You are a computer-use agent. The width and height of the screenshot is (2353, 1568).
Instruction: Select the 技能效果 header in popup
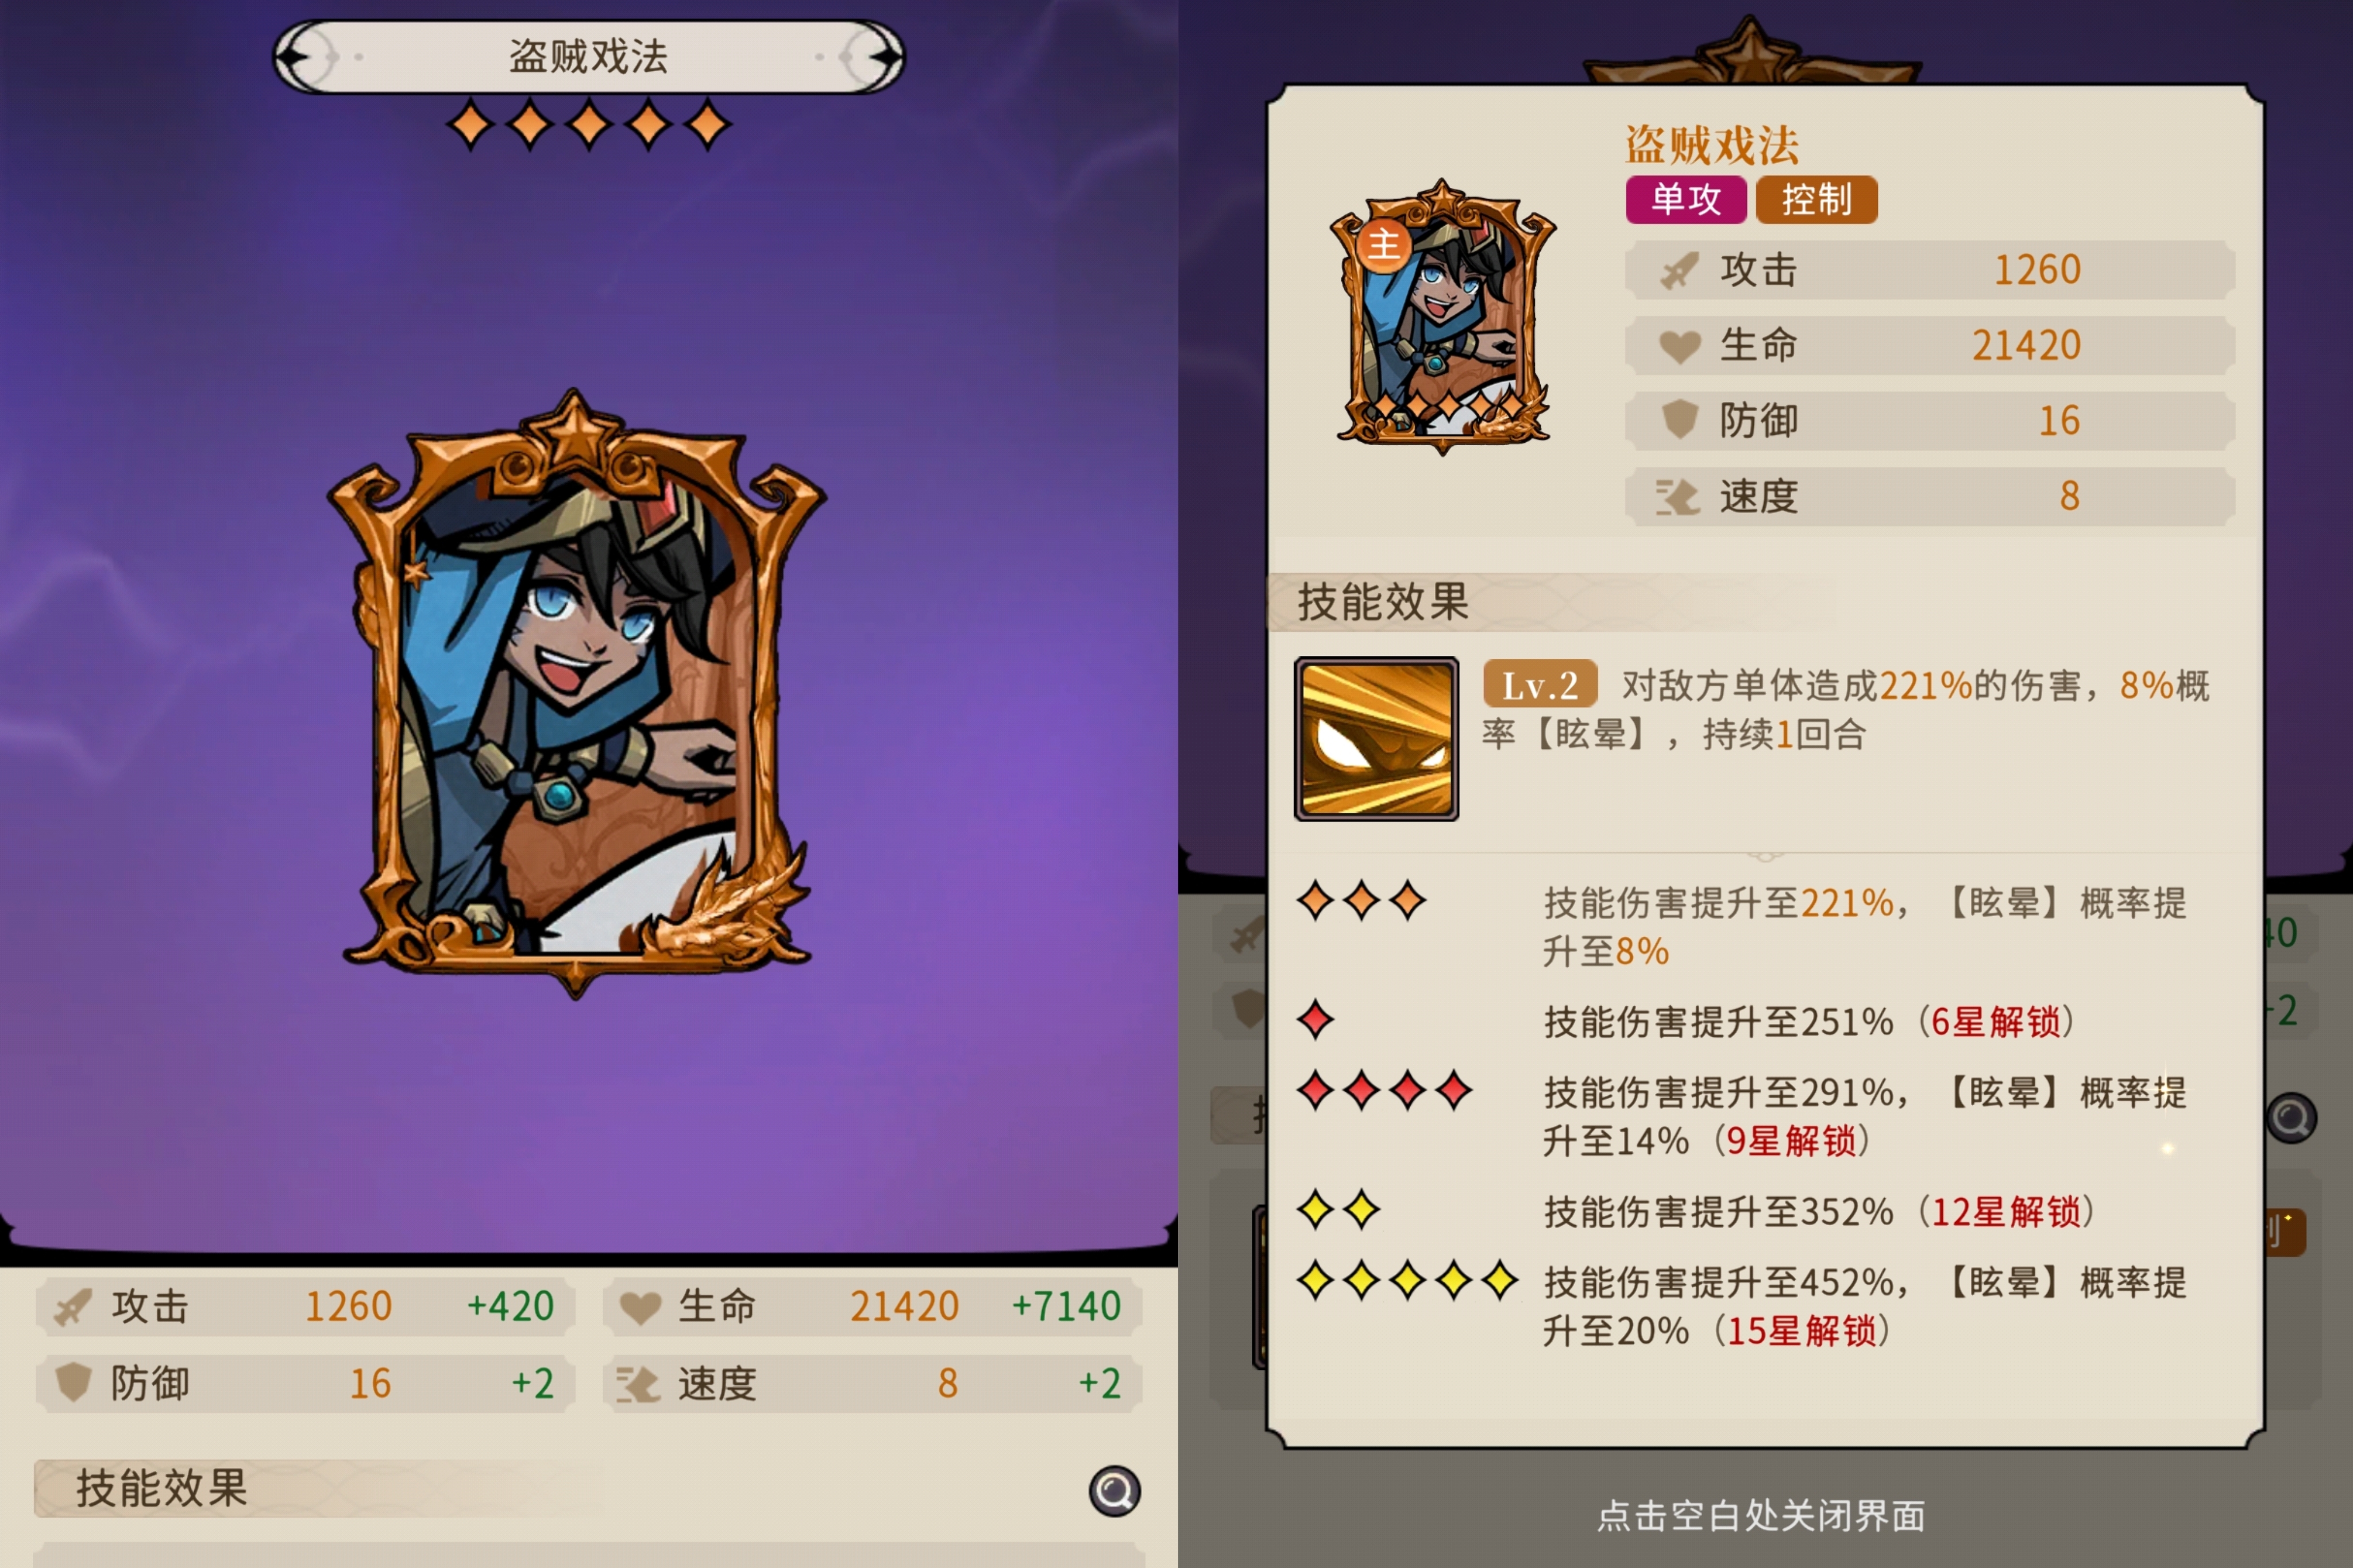coord(1383,602)
